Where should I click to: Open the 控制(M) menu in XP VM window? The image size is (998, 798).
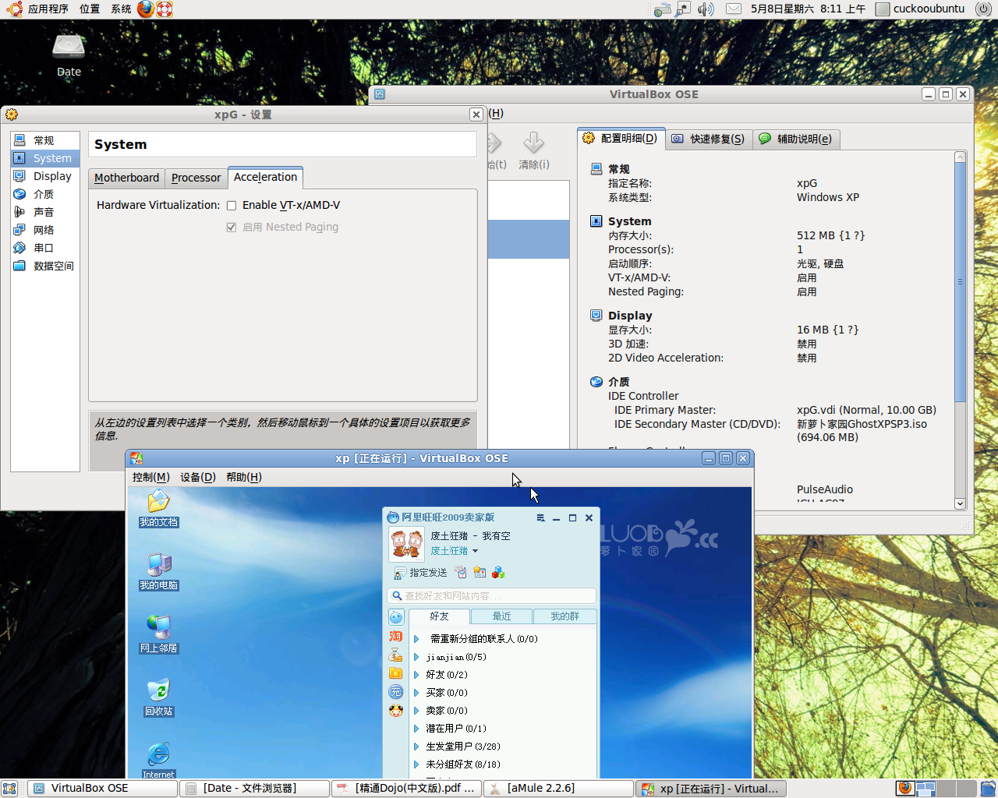151,477
